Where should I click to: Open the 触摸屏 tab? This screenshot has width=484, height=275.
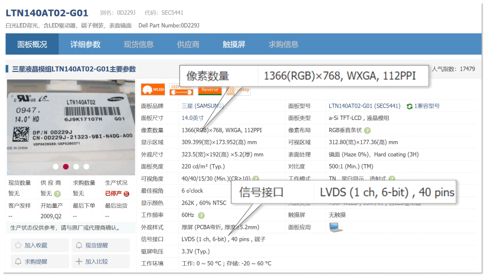click(x=233, y=44)
